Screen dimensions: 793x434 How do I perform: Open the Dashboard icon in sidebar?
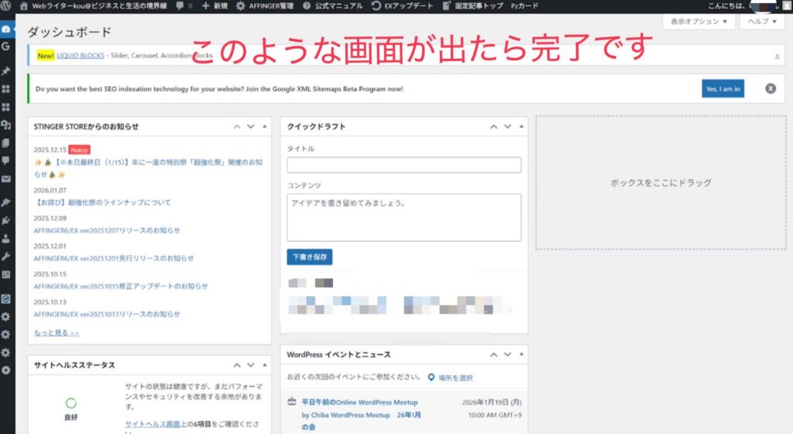[x=6, y=29]
